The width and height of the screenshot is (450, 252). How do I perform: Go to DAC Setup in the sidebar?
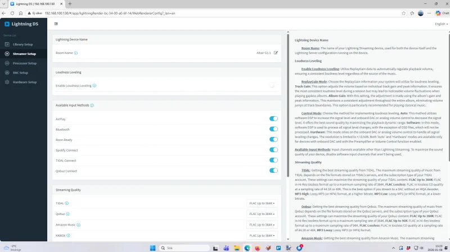click(20, 73)
